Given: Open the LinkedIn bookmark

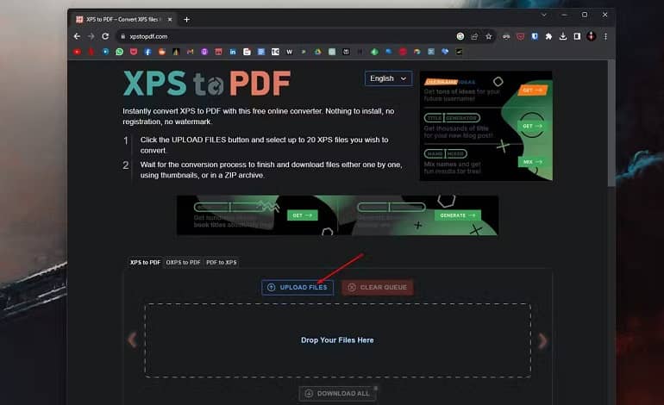Looking at the screenshot, I should (x=233, y=52).
